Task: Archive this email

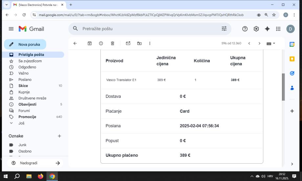Action: (x=90, y=43)
